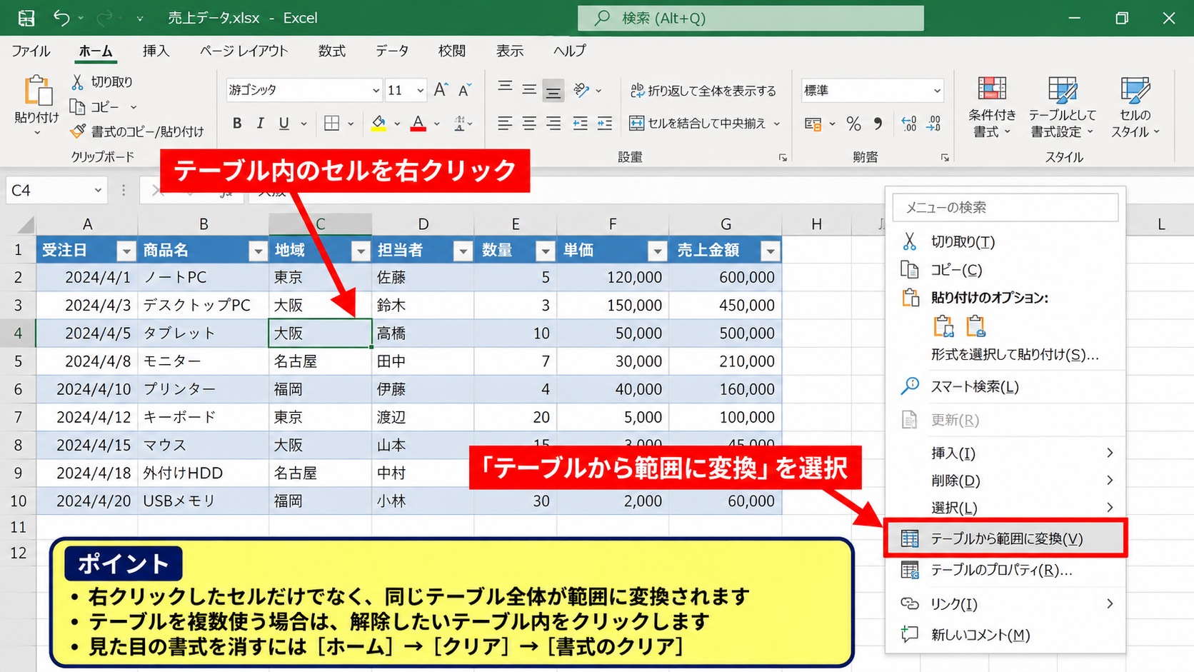Expand 挿入(I) submenu in context menu
The image size is (1194, 672).
click(x=1005, y=453)
